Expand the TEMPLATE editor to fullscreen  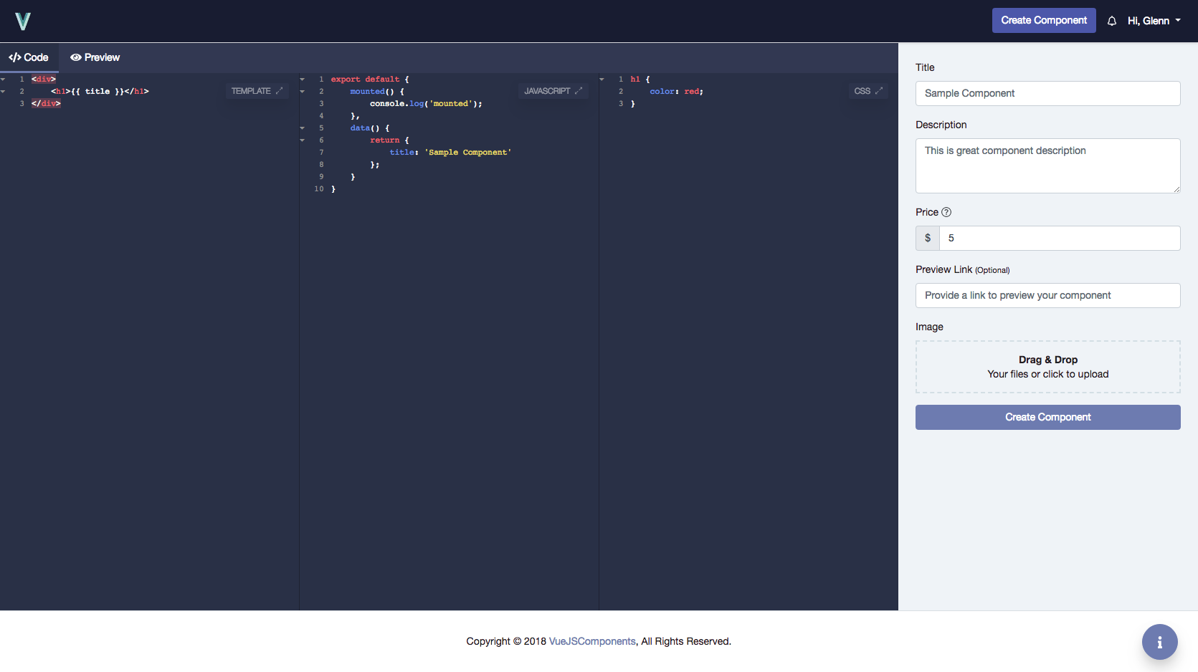pos(280,91)
